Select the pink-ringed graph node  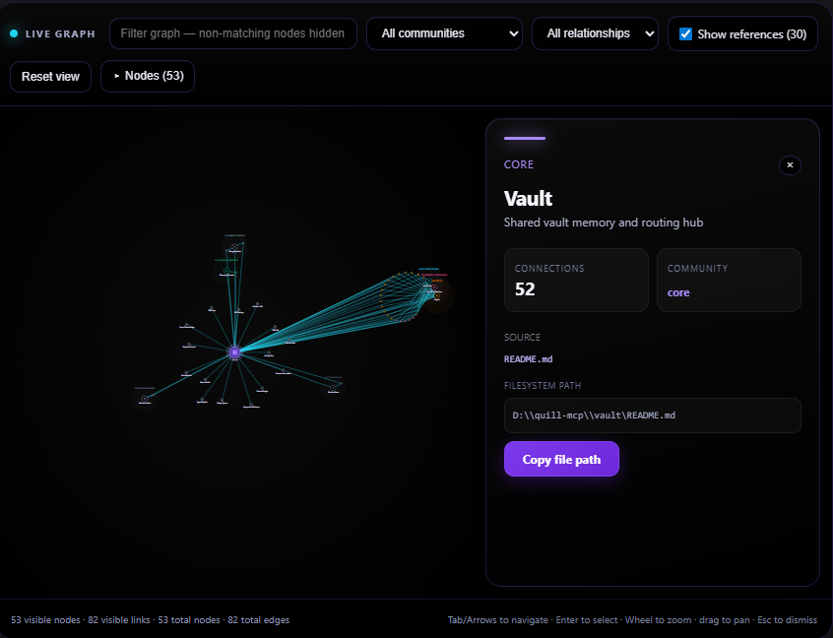pos(434,287)
